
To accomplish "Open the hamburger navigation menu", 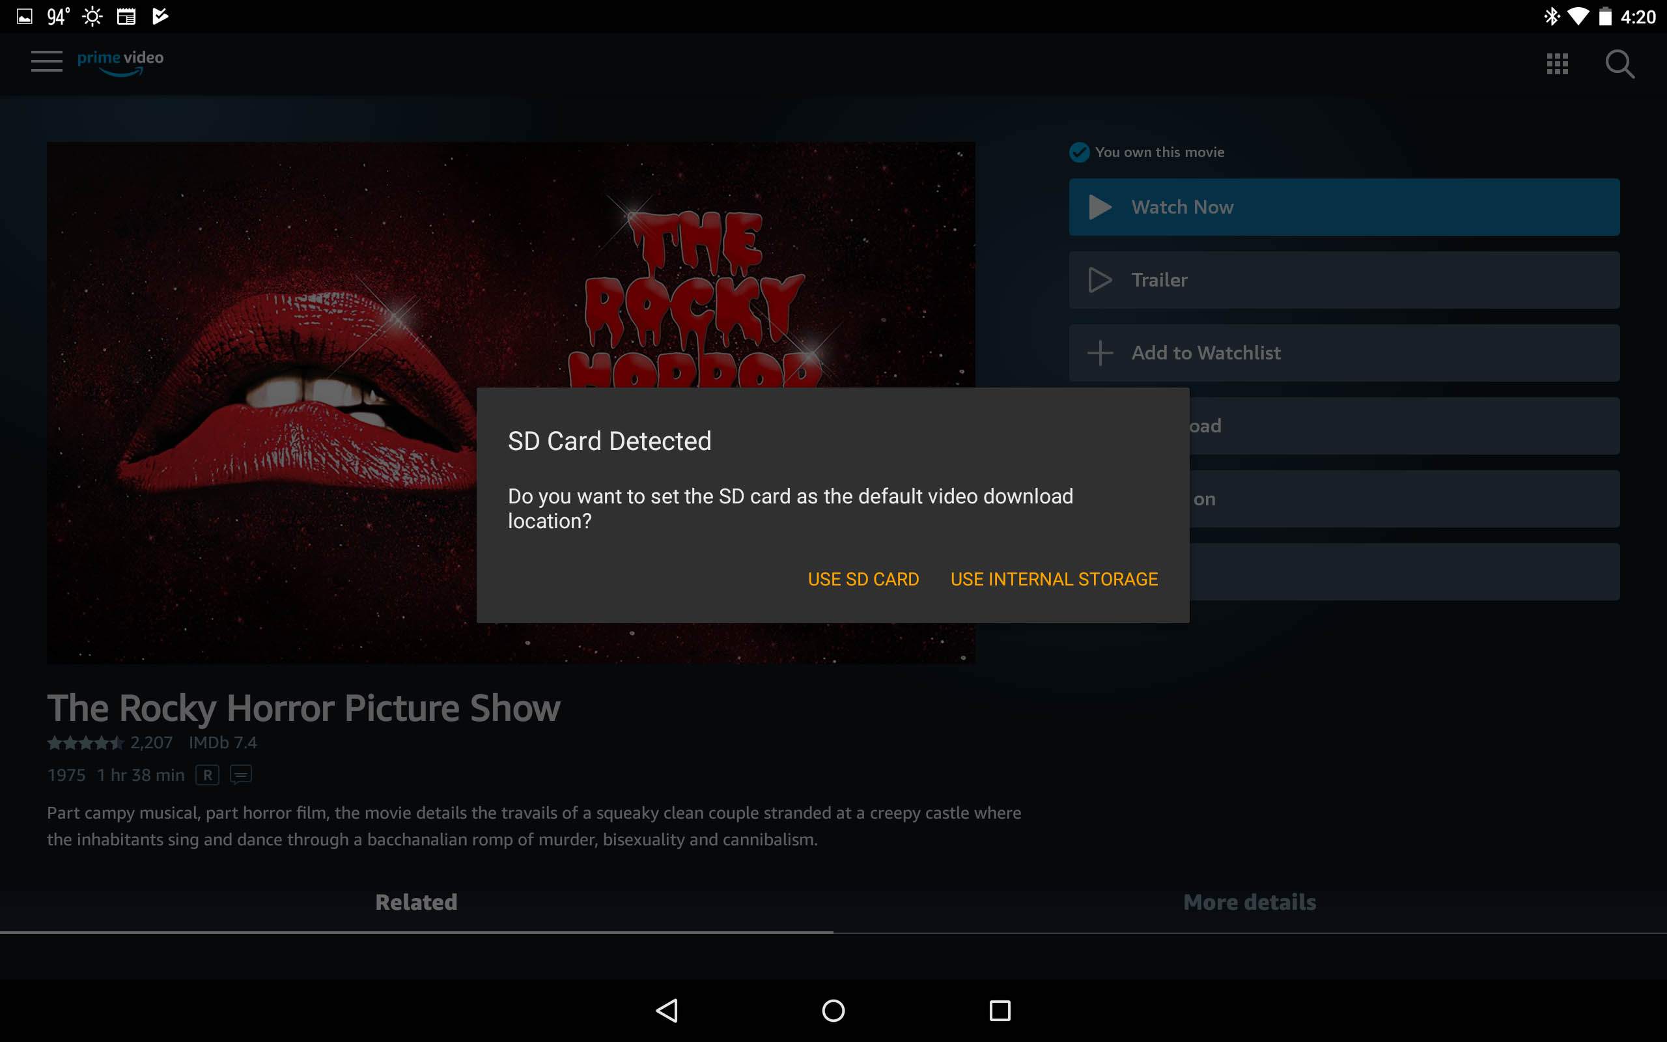I will (x=46, y=61).
